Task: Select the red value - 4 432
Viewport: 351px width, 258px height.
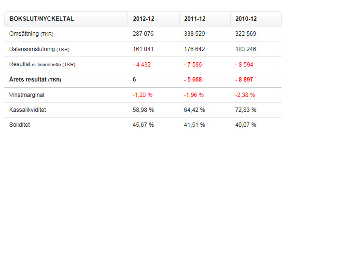Action: pos(143,64)
